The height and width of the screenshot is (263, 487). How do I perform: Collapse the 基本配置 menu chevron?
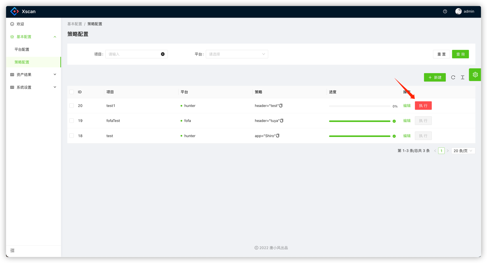(55, 37)
